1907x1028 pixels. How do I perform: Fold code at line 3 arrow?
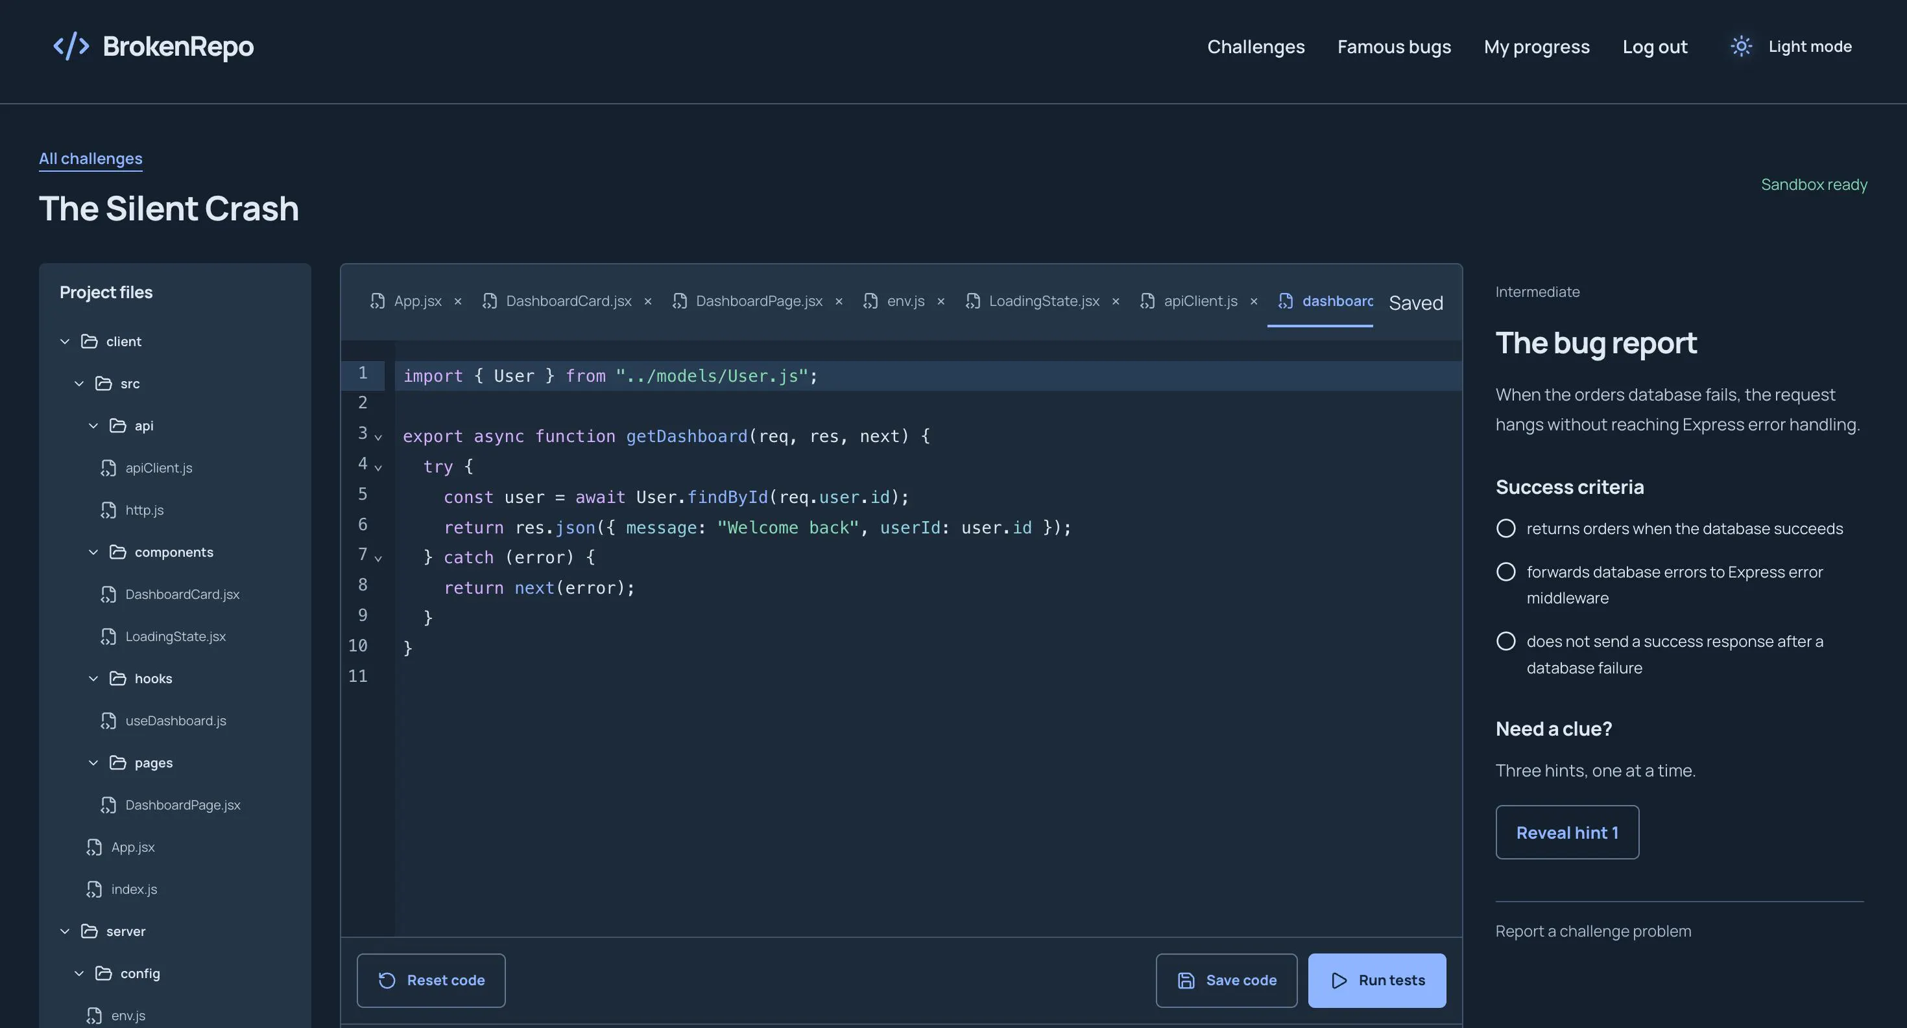(x=378, y=437)
